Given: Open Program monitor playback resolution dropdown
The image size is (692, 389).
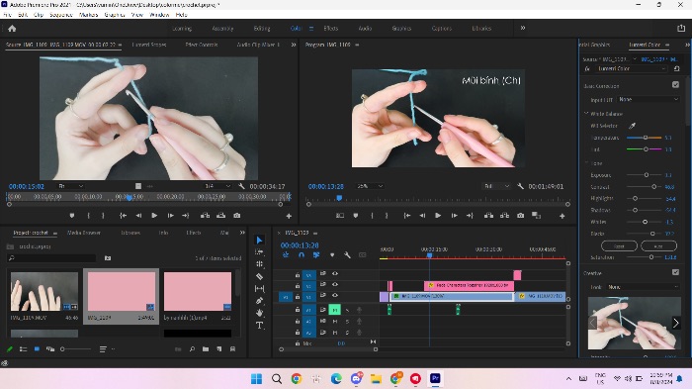Looking at the screenshot, I should (497, 186).
